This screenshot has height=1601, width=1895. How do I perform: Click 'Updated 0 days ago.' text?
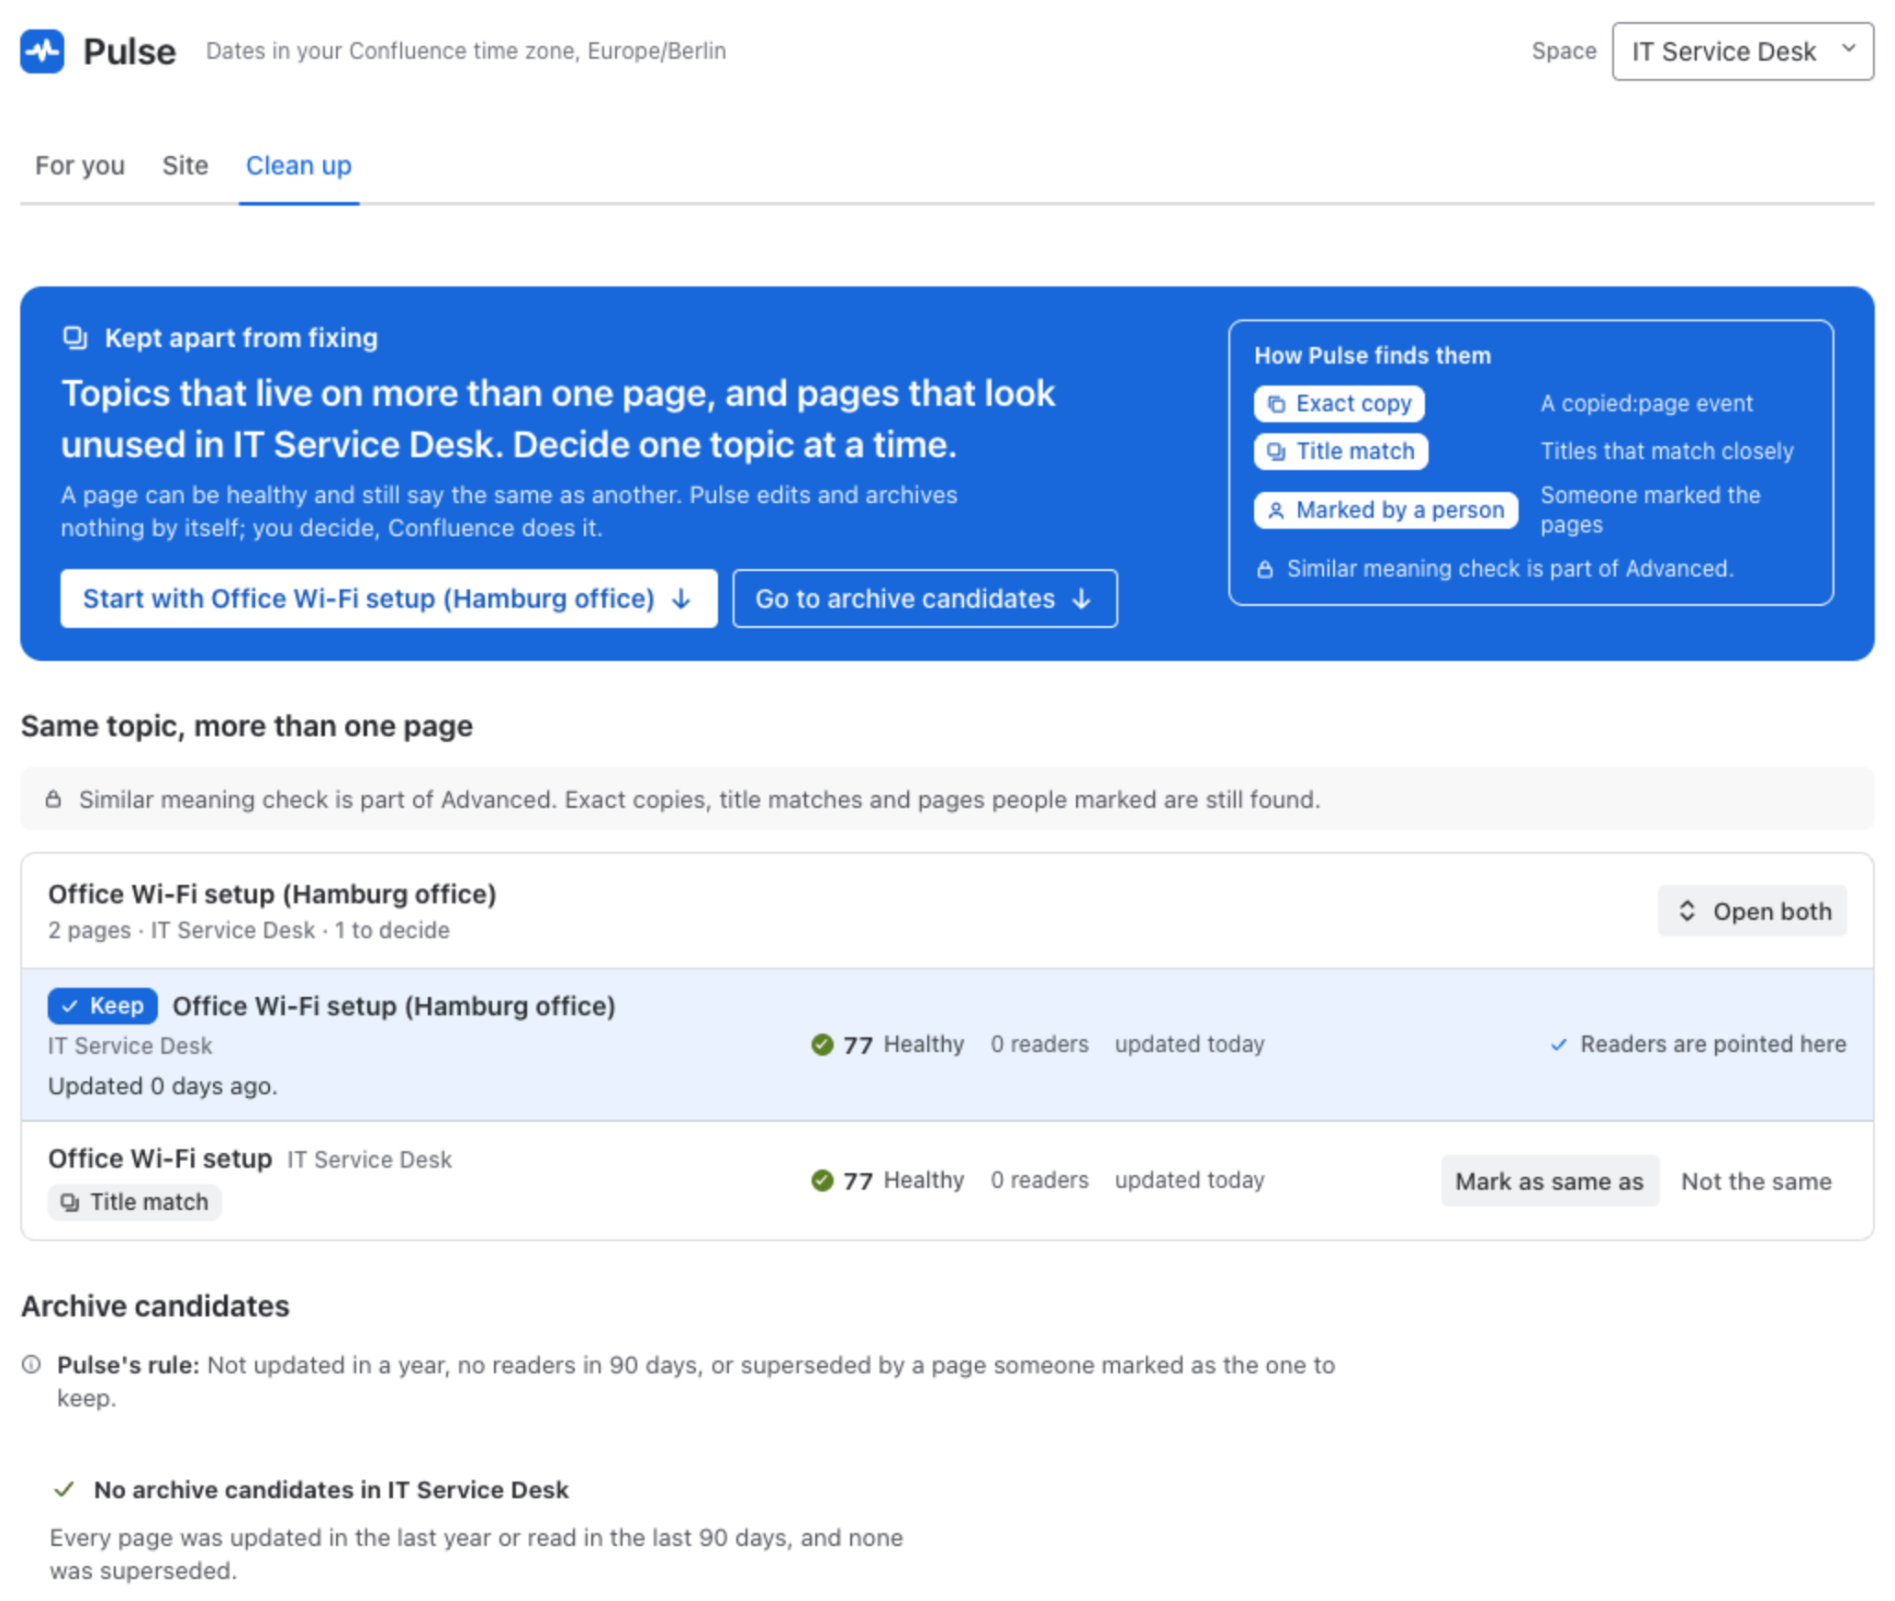(163, 1086)
